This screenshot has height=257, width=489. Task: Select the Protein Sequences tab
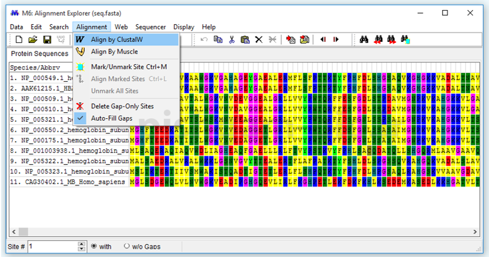point(40,54)
